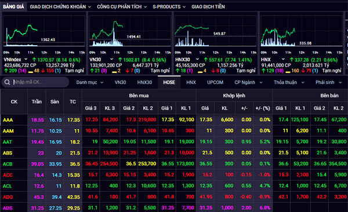348x212 pixels.
Task: Open GIAO DỊCH TIỀN menu
Action: (x=208, y=7)
